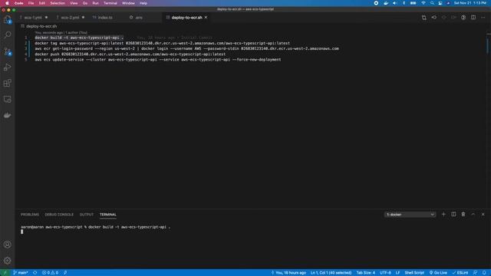Open the Accounts menu icon
This screenshot has width=491, height=276.
click(7, 245)
